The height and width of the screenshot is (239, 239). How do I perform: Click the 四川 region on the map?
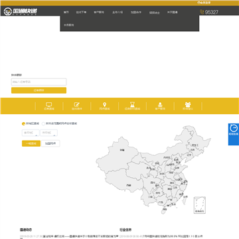tap(153, 183)
